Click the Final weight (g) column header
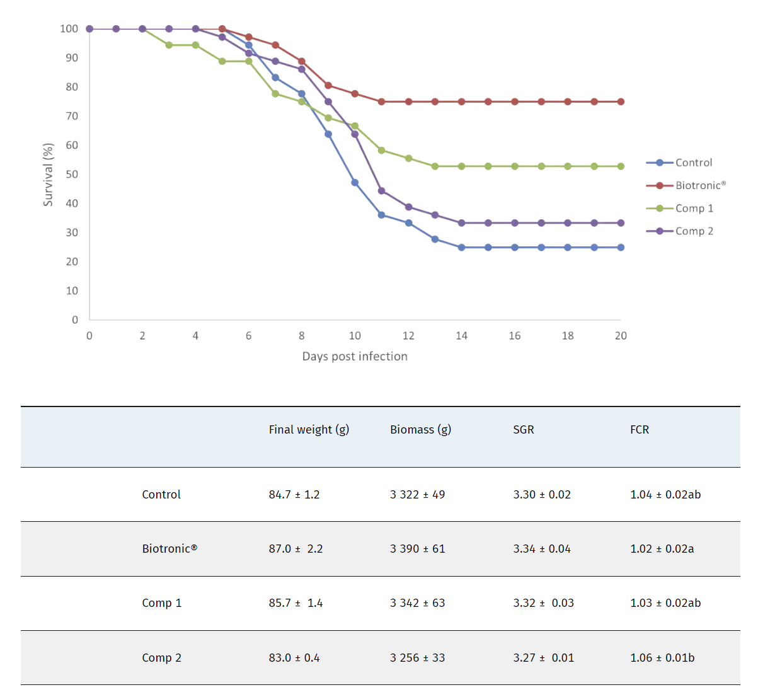This screenshot has width=770, height=697. [309, 430]
